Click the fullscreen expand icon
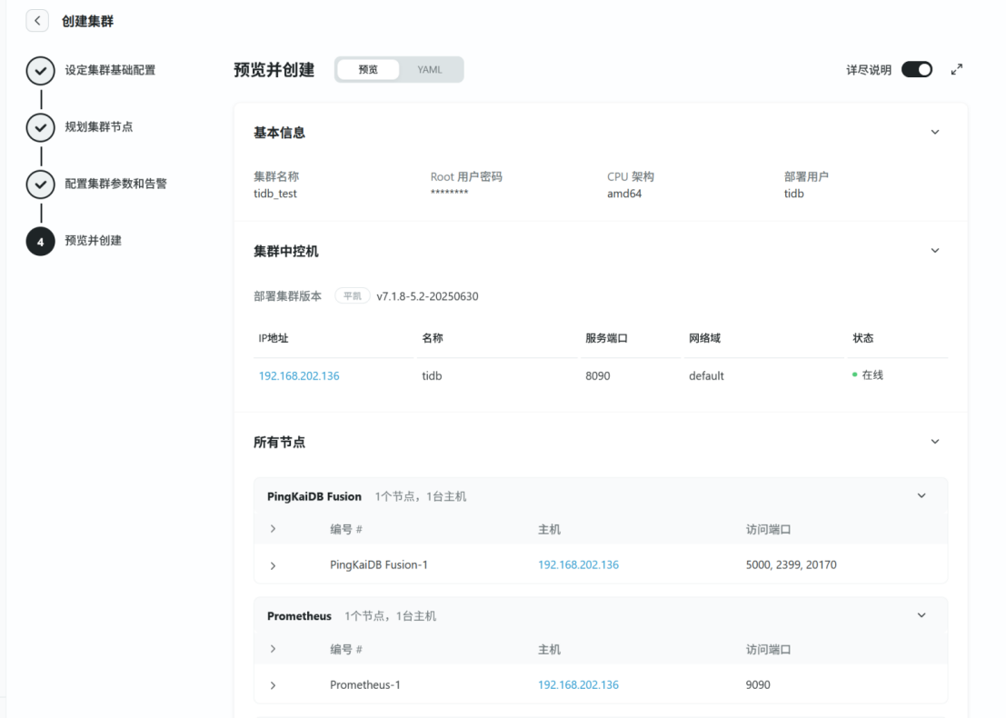1006x718 pixels. tap(956, 70)
